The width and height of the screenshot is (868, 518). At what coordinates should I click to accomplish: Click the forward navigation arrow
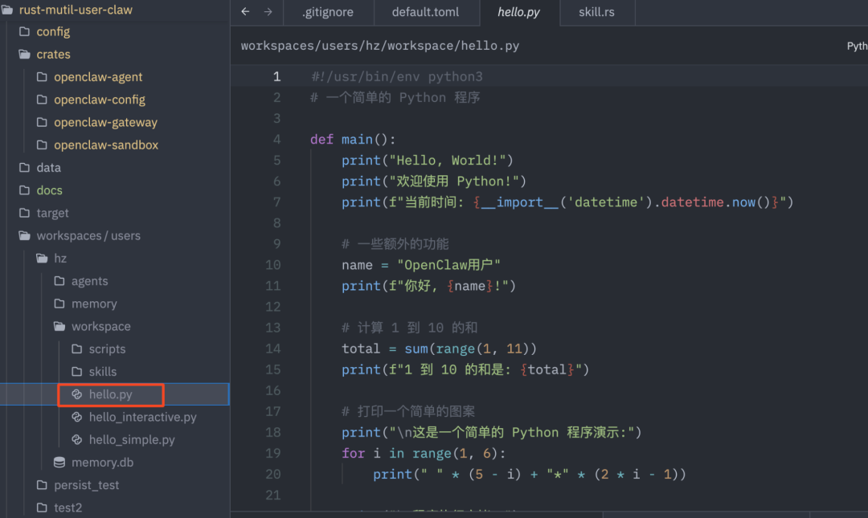click(268, 12)
